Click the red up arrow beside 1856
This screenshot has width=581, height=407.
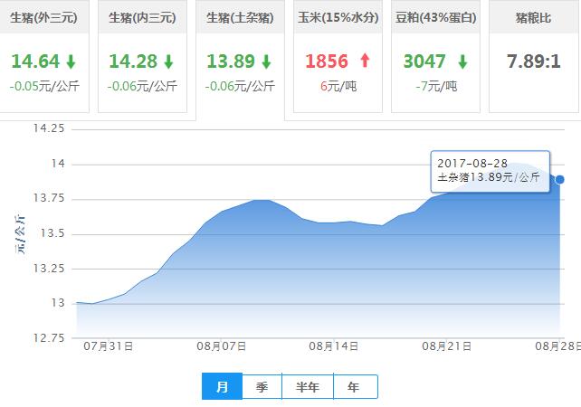(x=365, y=61)
